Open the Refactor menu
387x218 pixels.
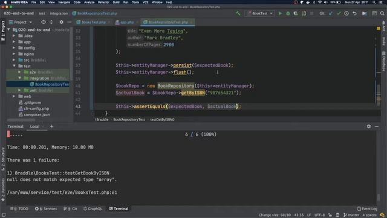tap(103, 2)
